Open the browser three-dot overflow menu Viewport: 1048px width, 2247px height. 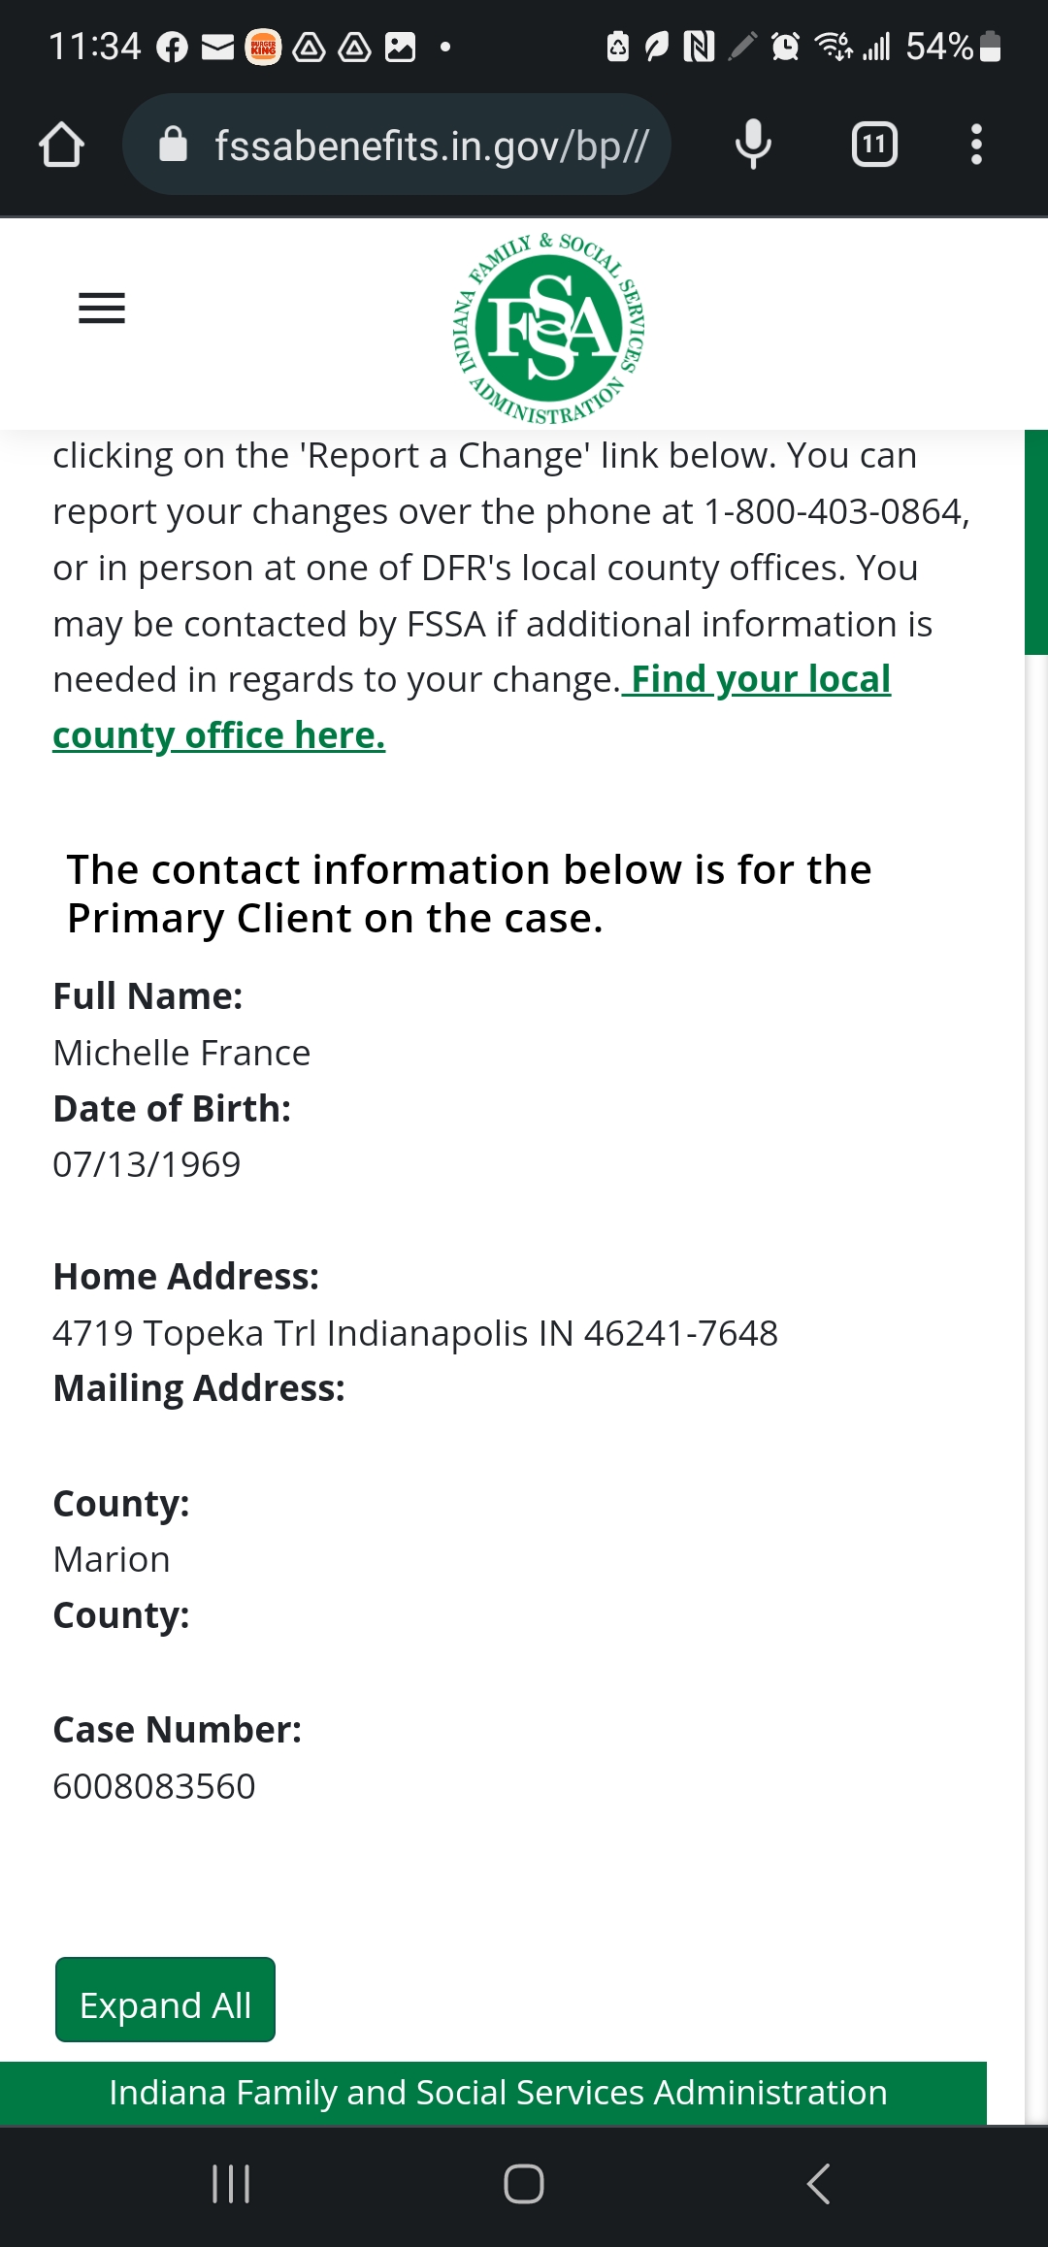pos(976,145)
